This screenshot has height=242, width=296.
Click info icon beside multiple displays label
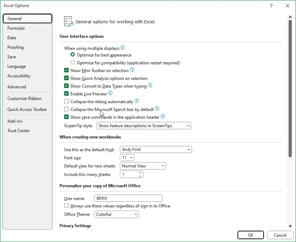123,47
